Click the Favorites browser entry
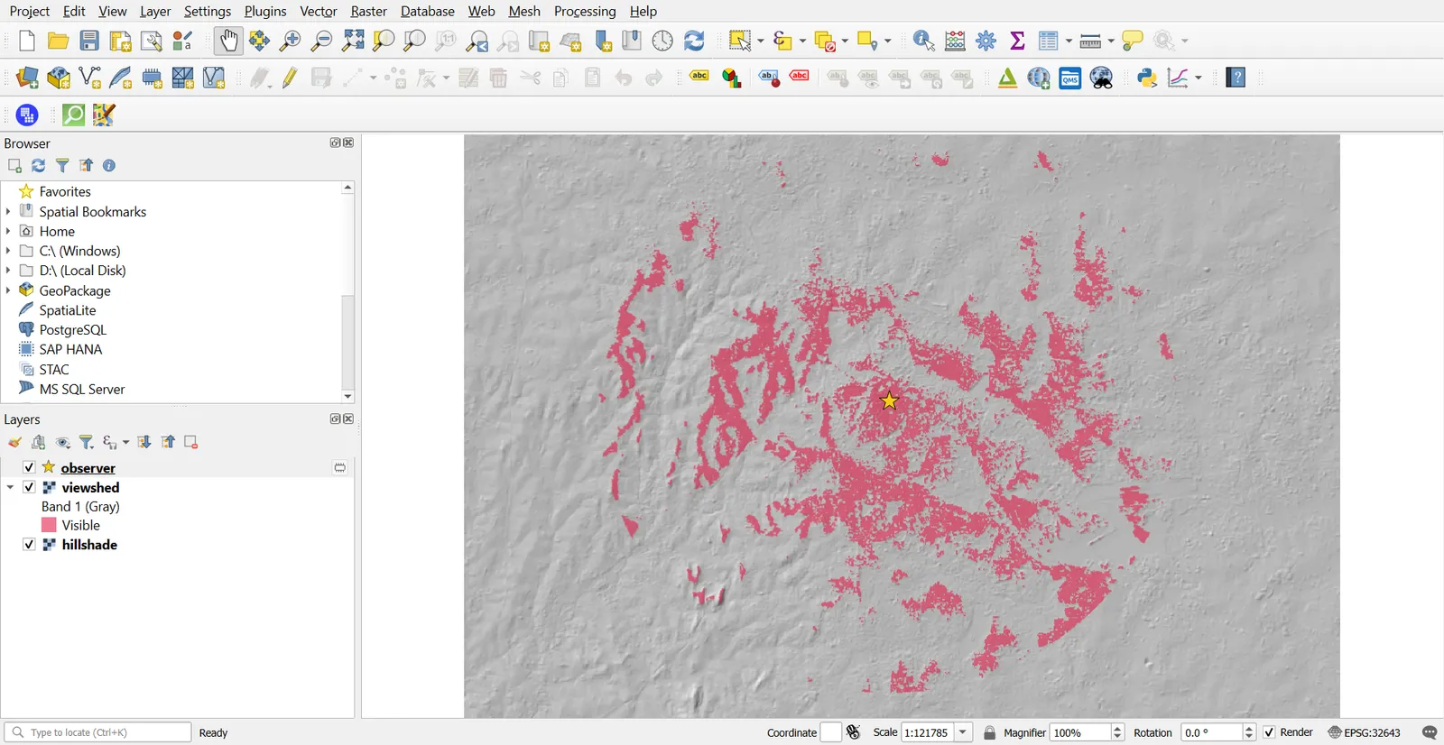This screenshot has height=745, width=1444. (65, 191)
